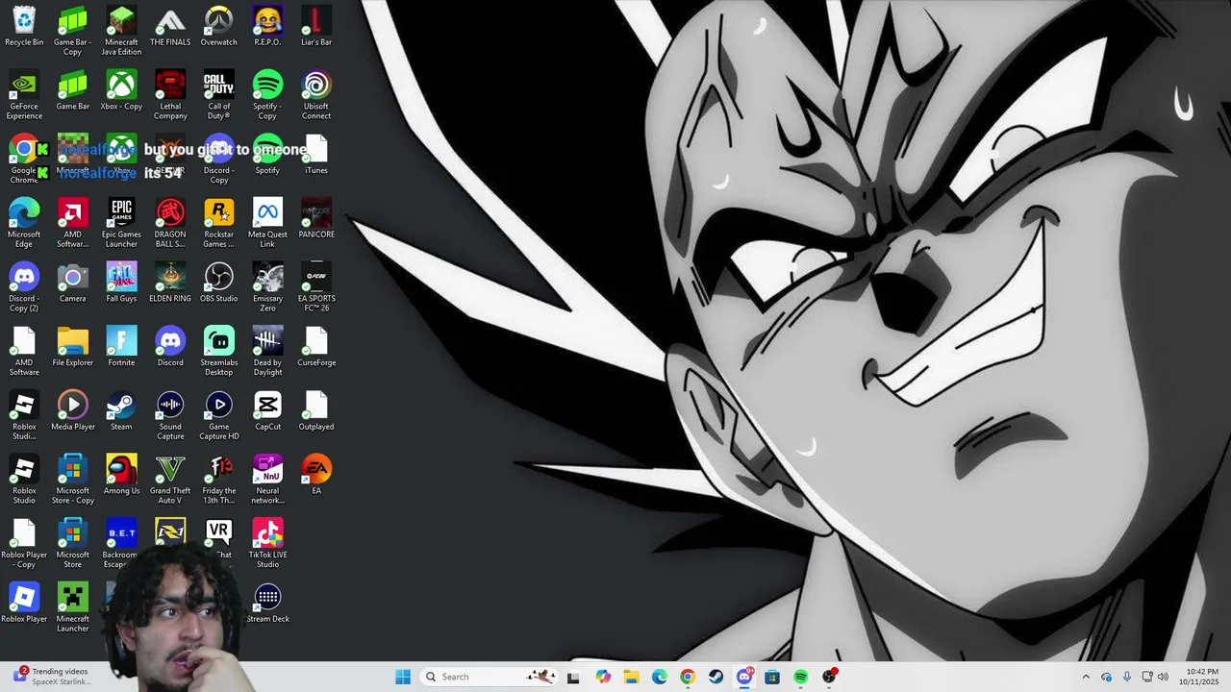The height and width of the screenshot is (692, 1231).
Task: Open Discord from the taskbar
Action: pyautogui.click(x=743, y=677)
